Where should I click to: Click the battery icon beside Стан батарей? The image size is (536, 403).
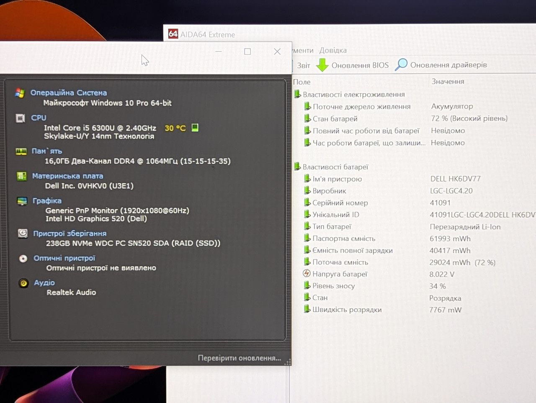click(x=307, y=118)
